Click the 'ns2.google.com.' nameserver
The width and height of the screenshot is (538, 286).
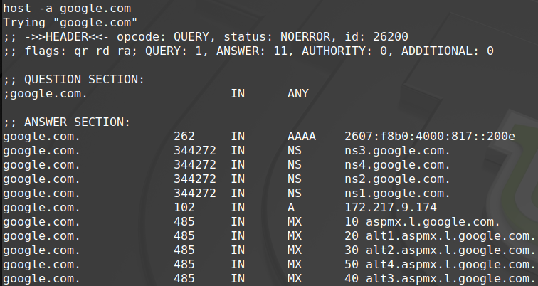397,179
